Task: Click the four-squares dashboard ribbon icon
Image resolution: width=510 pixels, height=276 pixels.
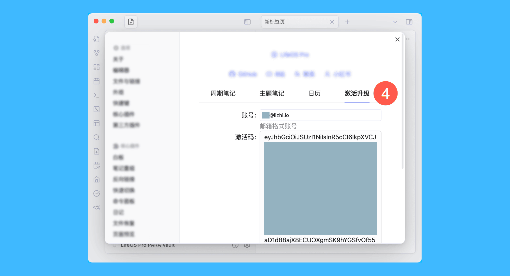Action: (x=96, y=67)
